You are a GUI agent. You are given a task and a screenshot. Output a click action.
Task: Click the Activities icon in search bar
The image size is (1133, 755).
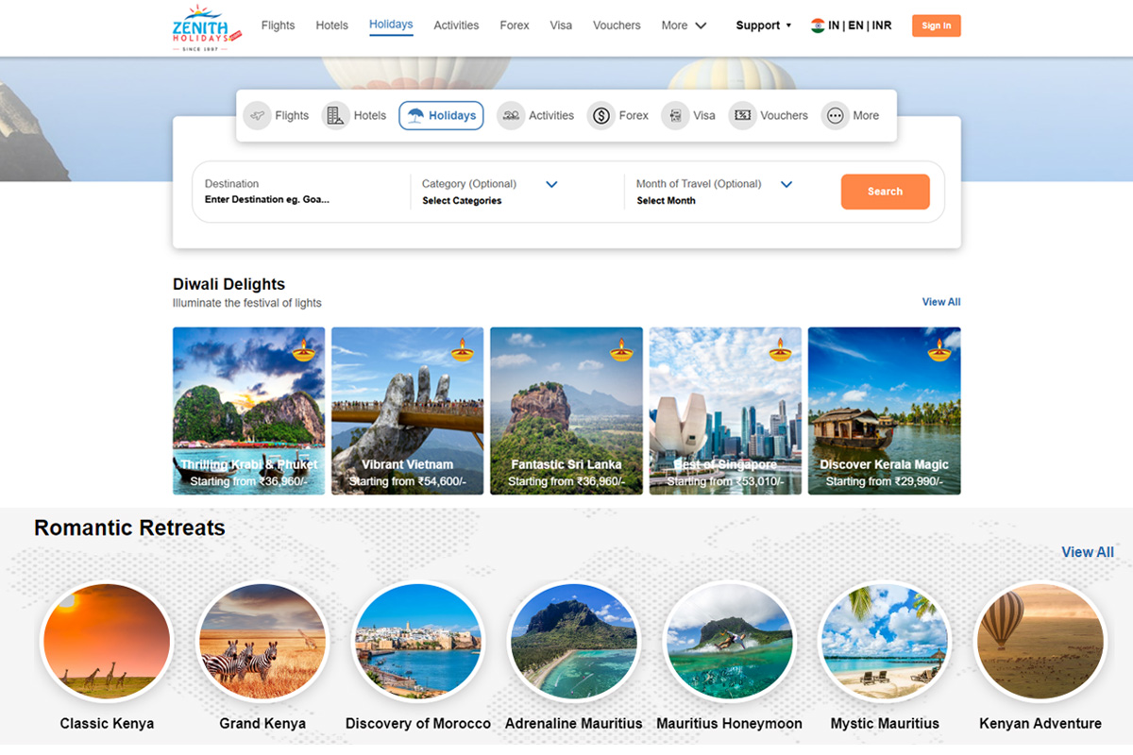[511, 116]
